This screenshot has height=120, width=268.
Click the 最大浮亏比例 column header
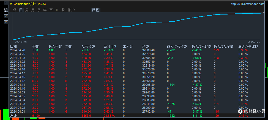point(202,46)
